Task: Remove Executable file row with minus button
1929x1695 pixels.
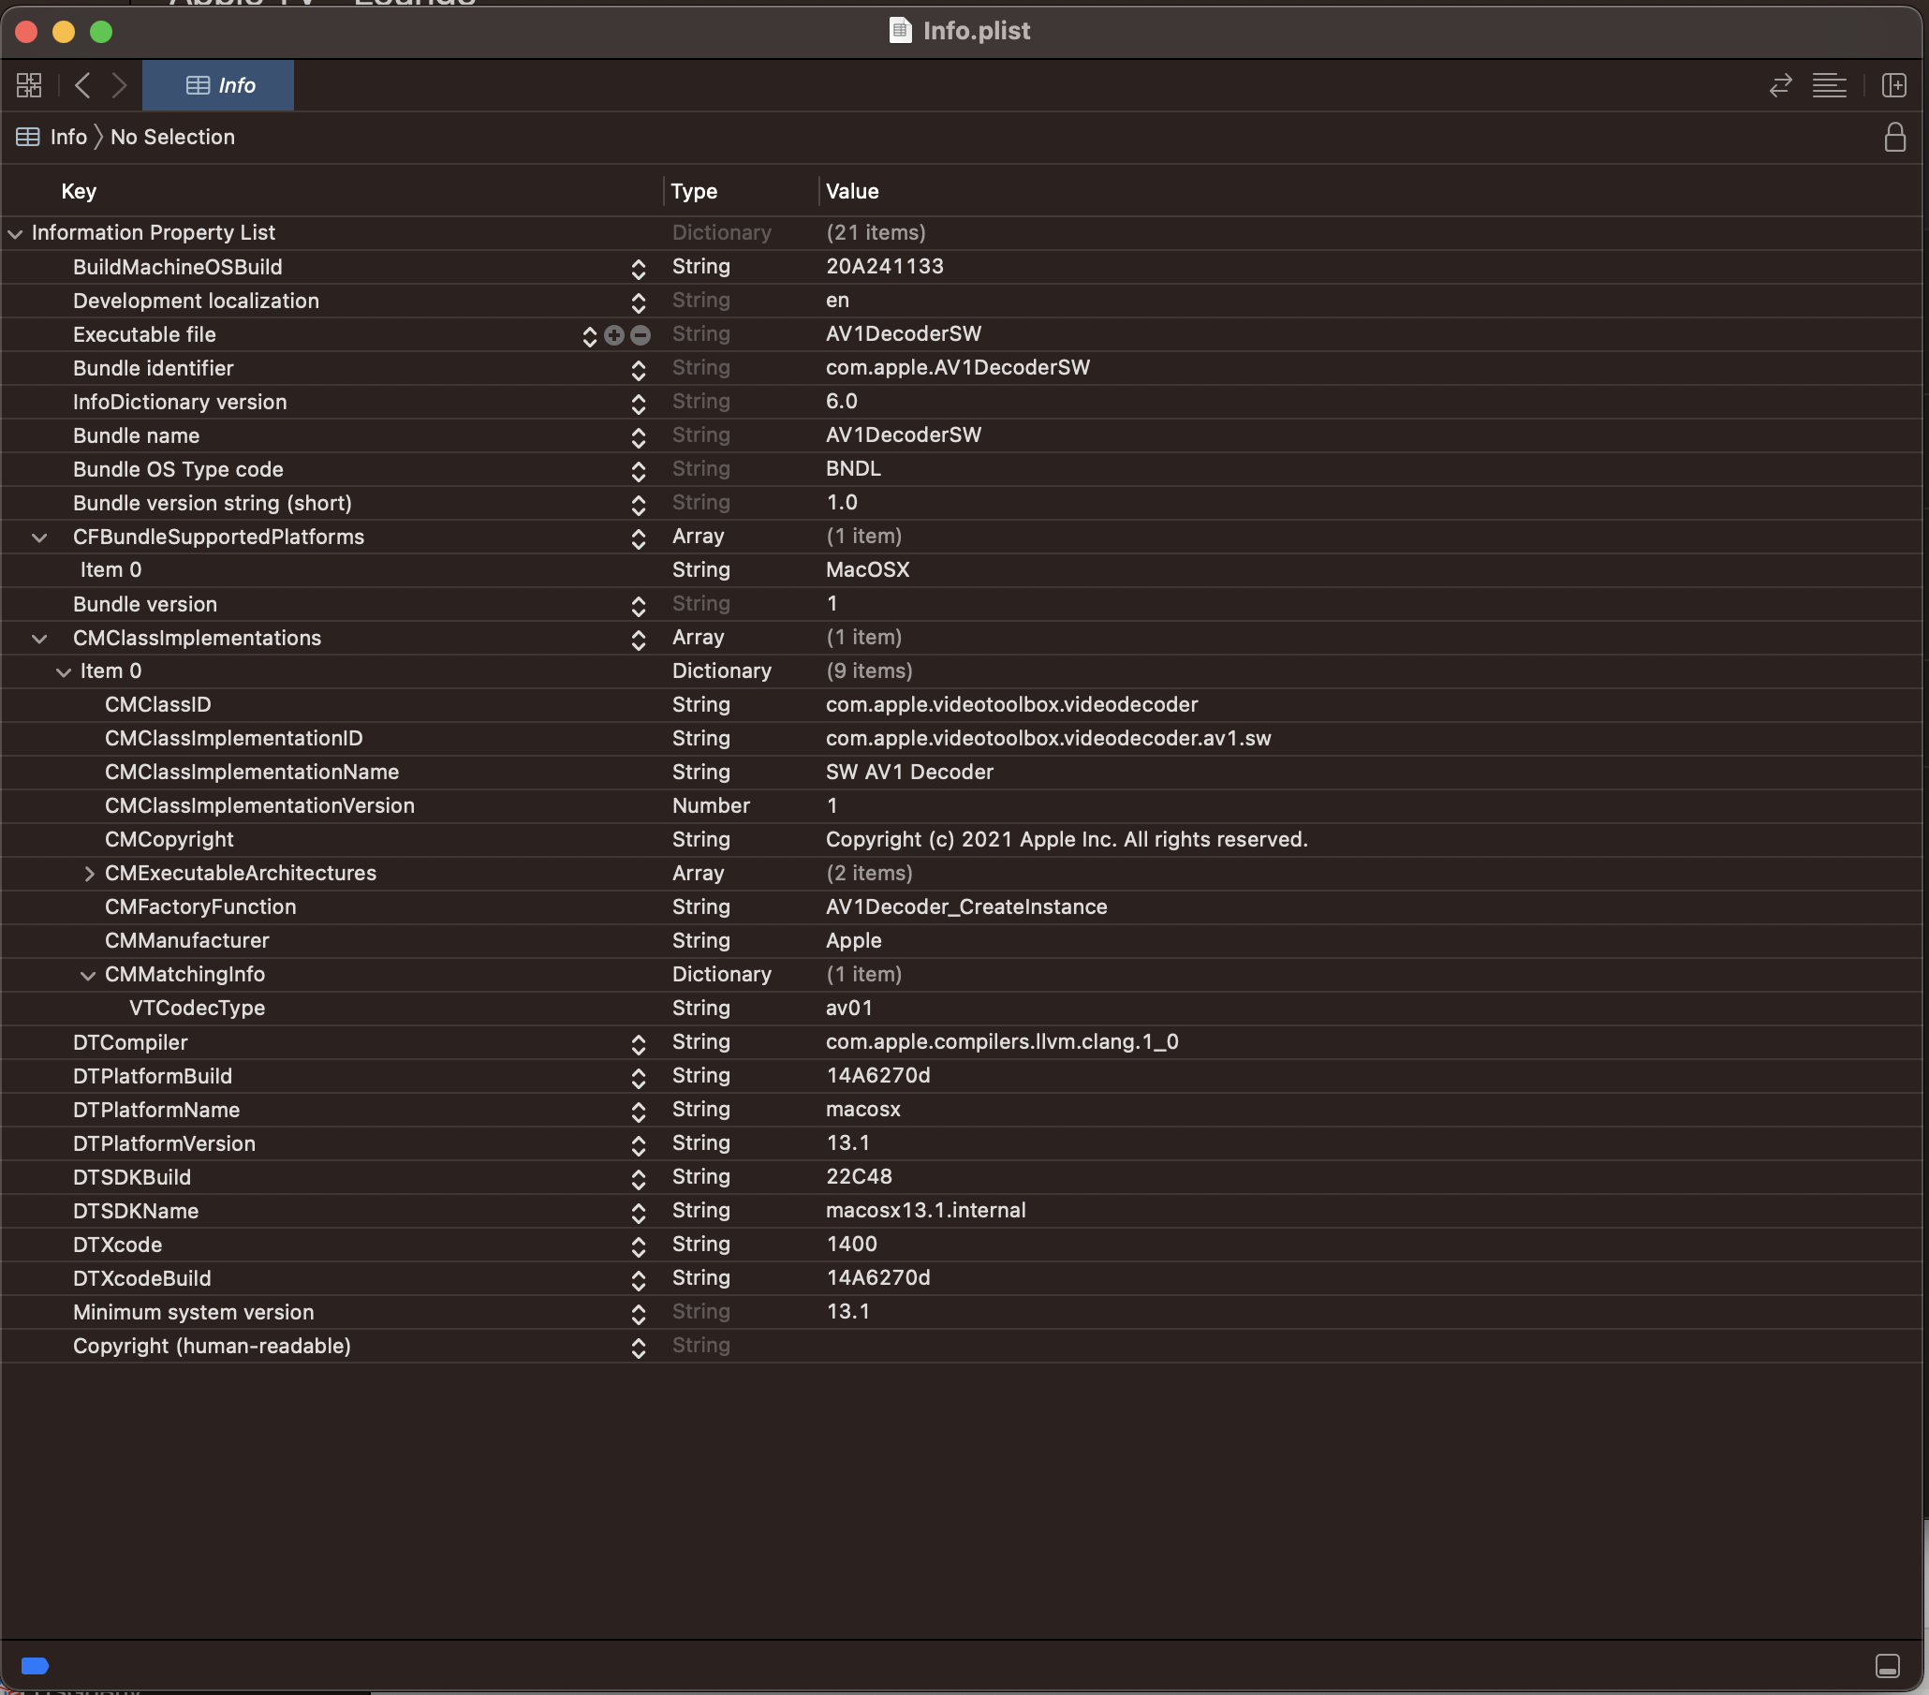Action: (x=640, y=335)
